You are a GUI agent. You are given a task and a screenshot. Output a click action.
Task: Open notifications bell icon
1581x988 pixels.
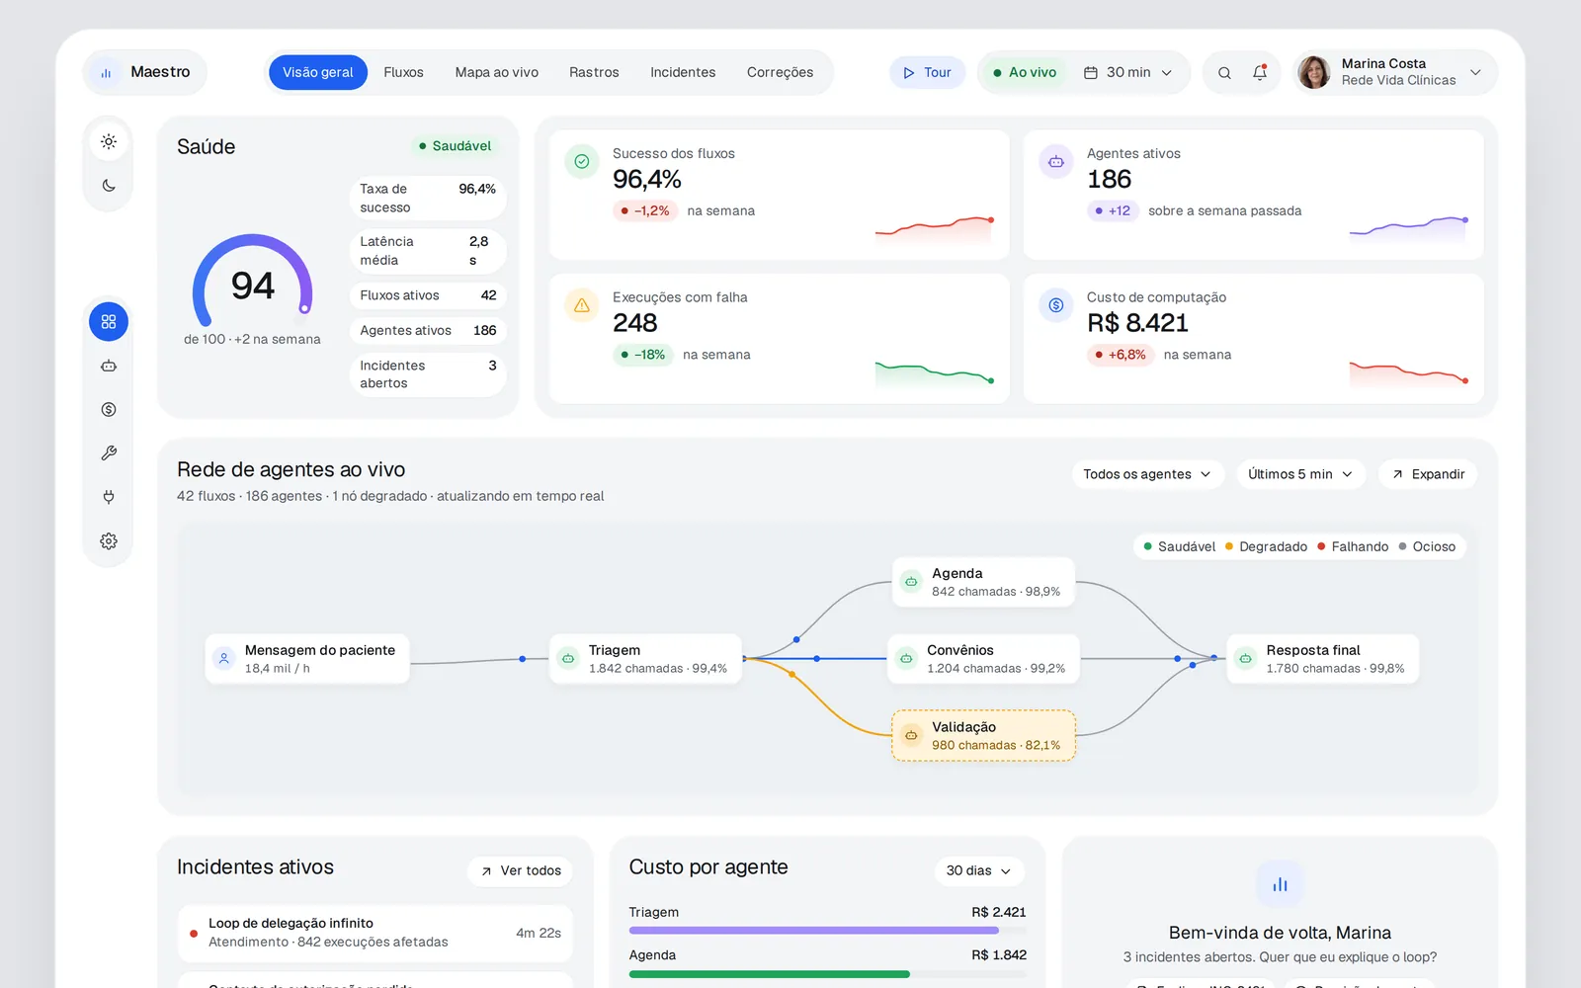click(1260, 72)
